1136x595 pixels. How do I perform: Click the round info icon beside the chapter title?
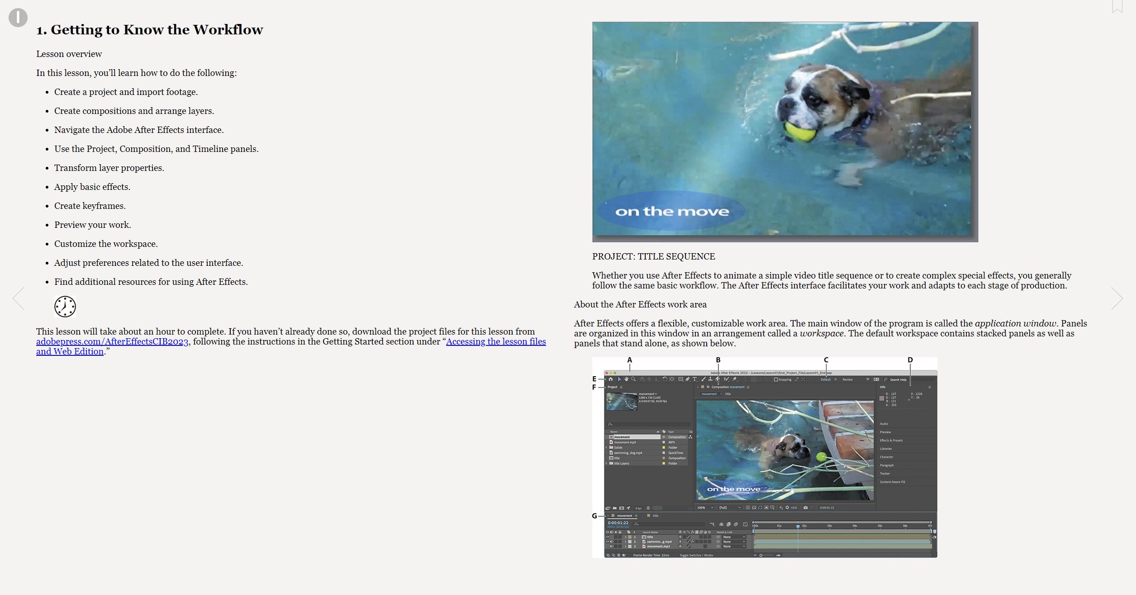point(18,18)
